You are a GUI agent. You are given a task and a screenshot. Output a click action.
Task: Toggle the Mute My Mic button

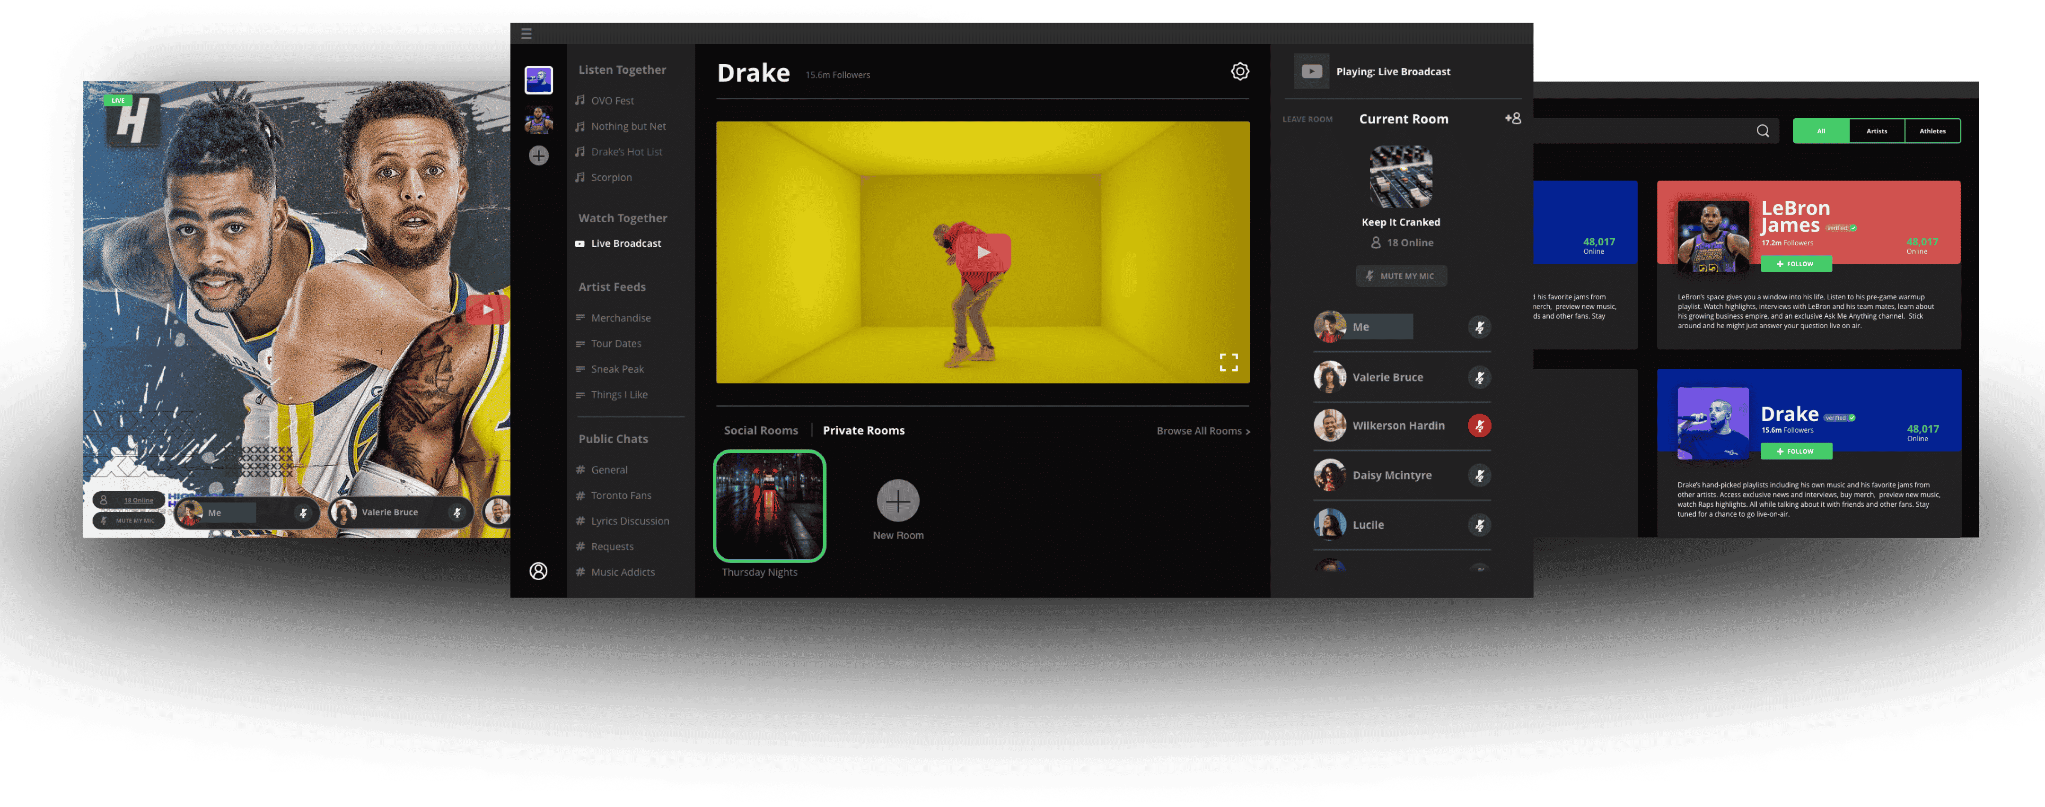coord(1402,275)
